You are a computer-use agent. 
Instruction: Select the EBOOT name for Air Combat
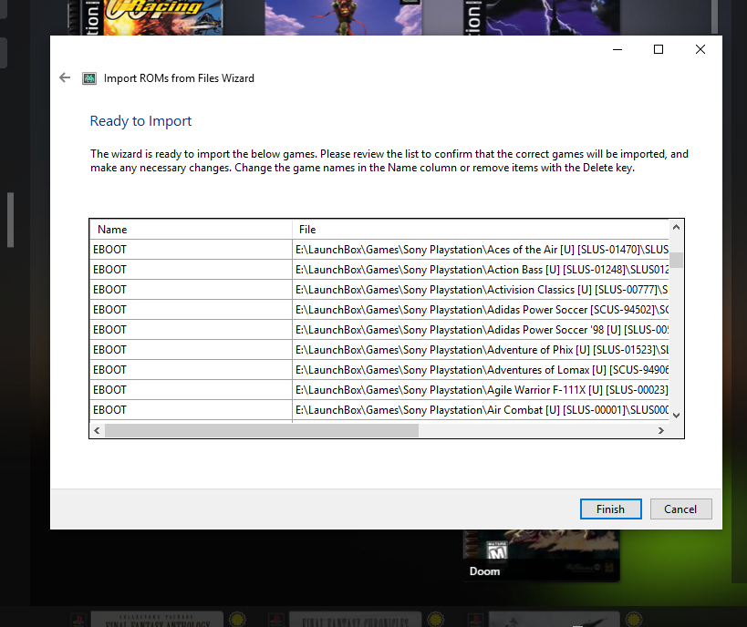[191, 409]
